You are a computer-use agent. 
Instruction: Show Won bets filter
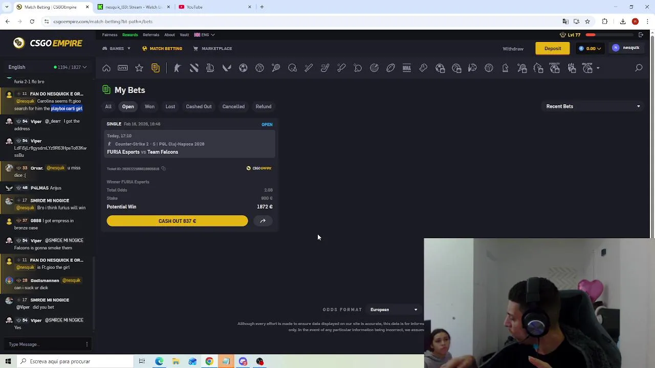click(149, 106)
